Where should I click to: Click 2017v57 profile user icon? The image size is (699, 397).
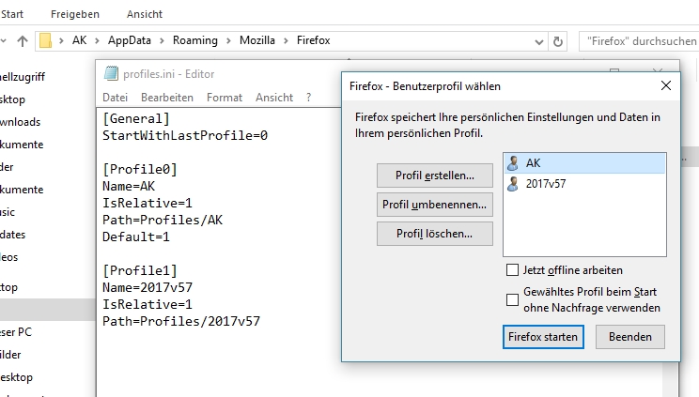coord(513,184)
